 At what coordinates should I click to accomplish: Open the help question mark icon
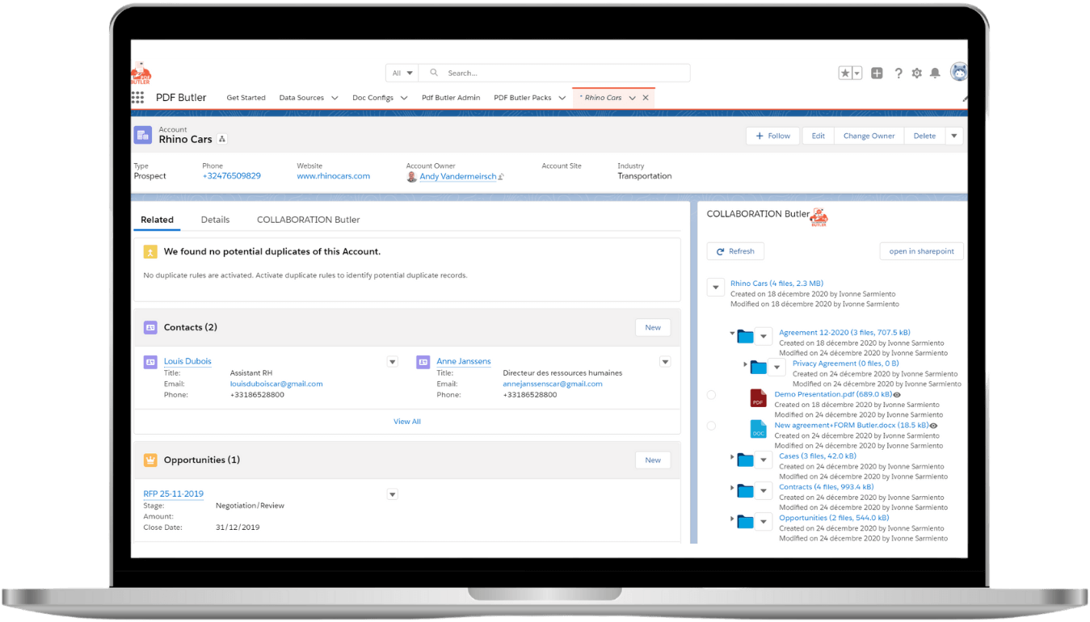(899, 73)
